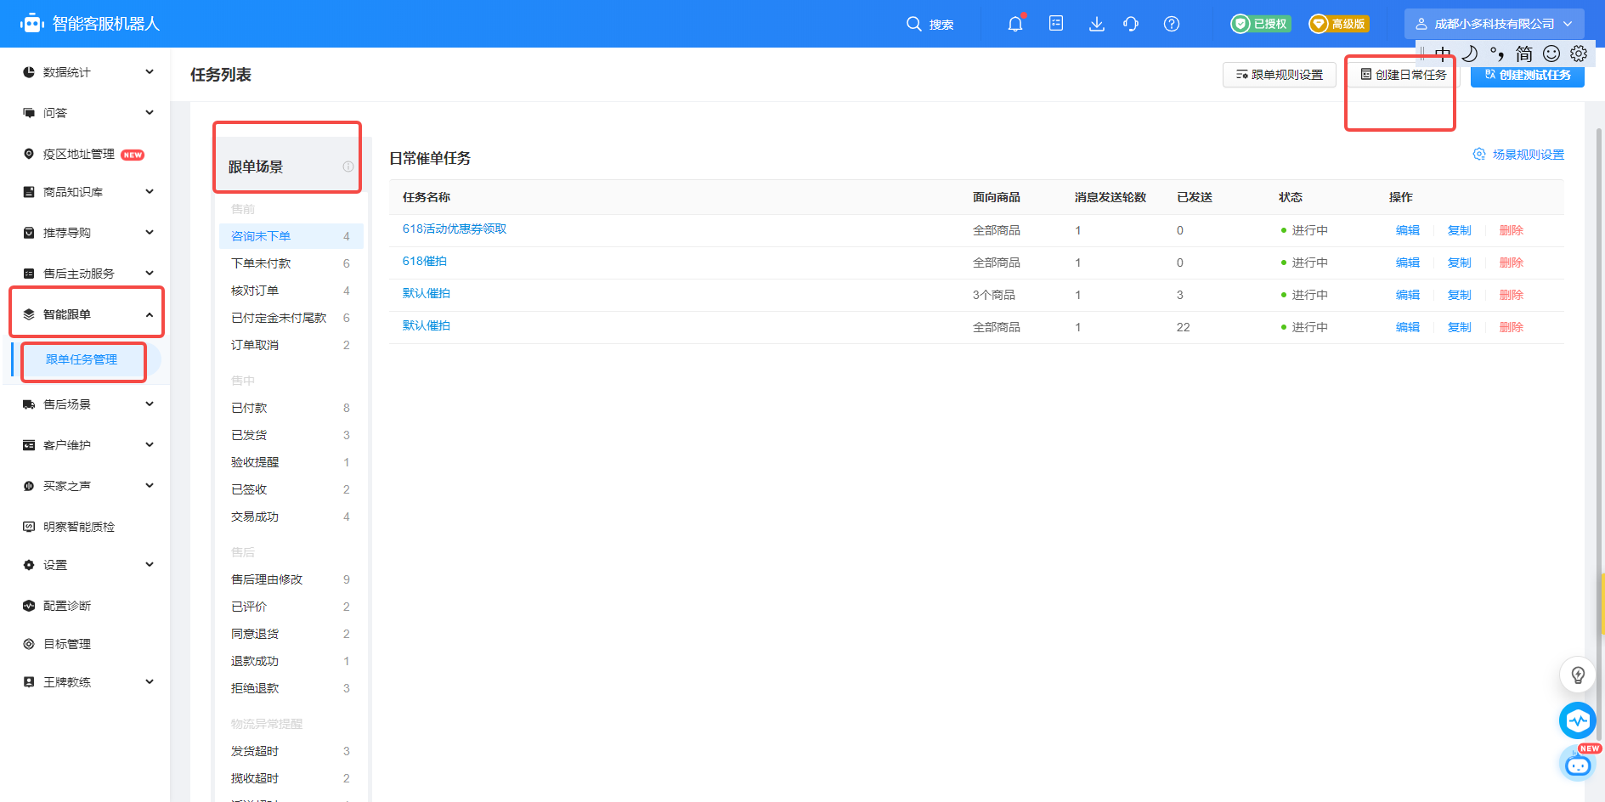Select the 发货超时 scenario
The image size is (1605, 802).
[291, 751]
